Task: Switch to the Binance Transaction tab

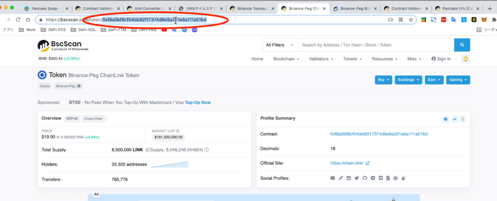Action: point(252,9)
